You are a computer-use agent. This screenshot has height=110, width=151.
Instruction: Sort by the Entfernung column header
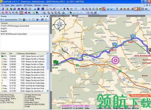pos(21,53)
